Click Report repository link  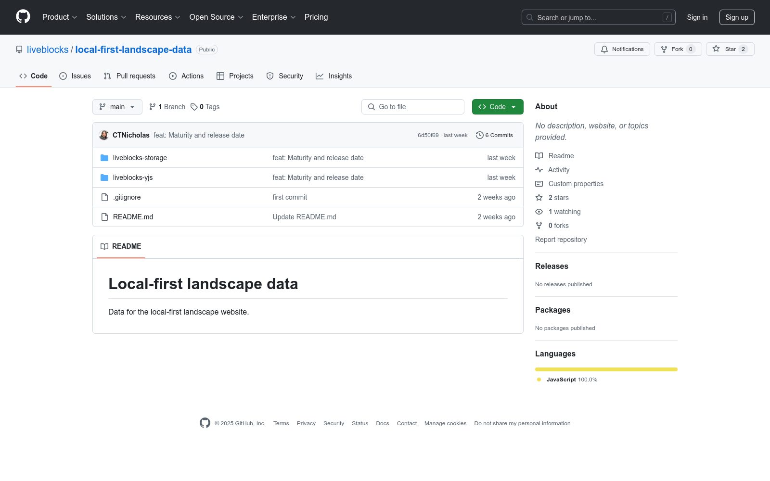click(x=561, y=240)
